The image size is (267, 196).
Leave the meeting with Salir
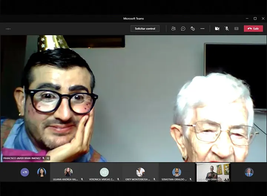[253, 29]
